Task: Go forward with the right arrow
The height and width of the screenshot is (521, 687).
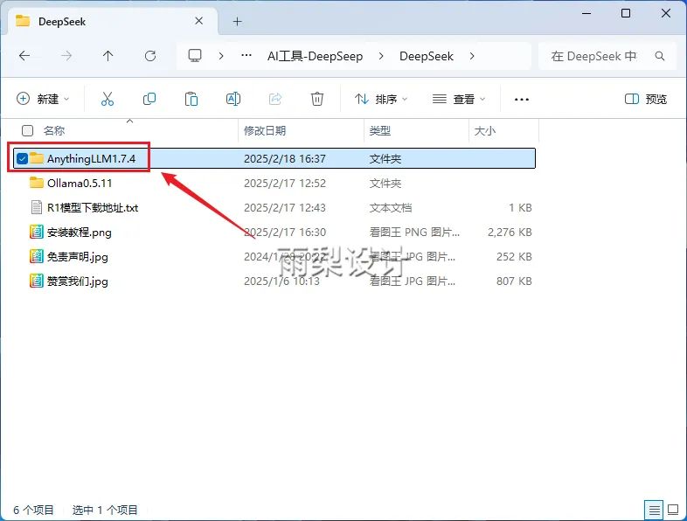Action: pos(66,56)
